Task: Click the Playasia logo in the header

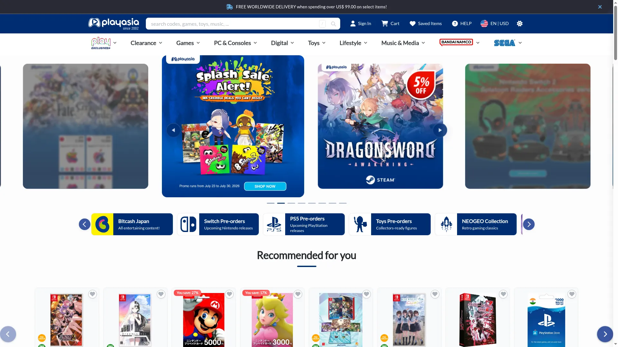Action: click(x=114, y=24)
